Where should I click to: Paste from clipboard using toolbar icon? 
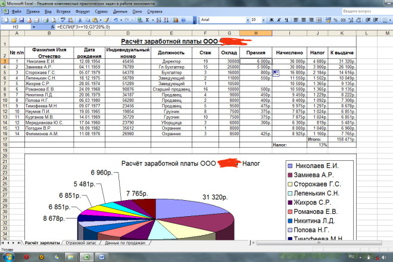click(95, 20)
